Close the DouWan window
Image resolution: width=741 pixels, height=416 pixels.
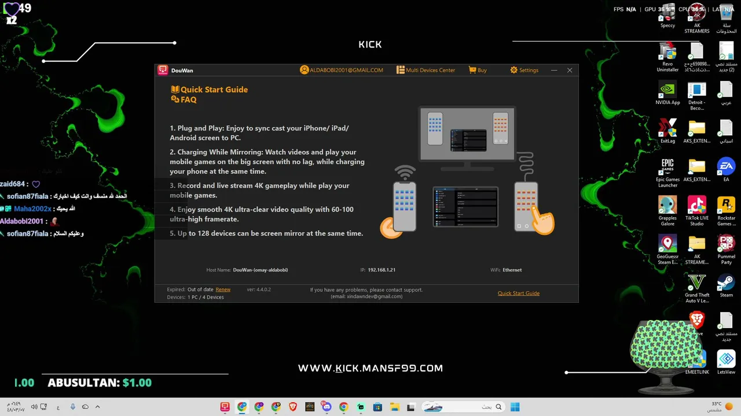[x=570, y=70]
